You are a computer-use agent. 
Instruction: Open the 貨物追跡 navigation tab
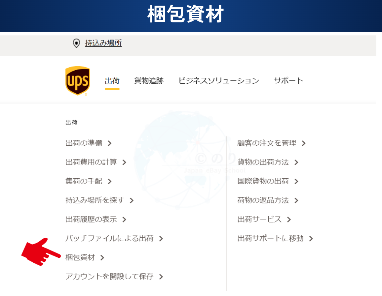[x=149, y=80]
